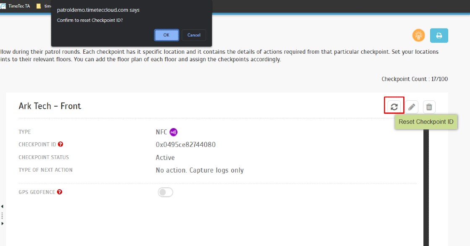This screenshot has height=246, width=470.
Task: Click the help icon beside Checkpoint ID
Action: pos(61,144)
